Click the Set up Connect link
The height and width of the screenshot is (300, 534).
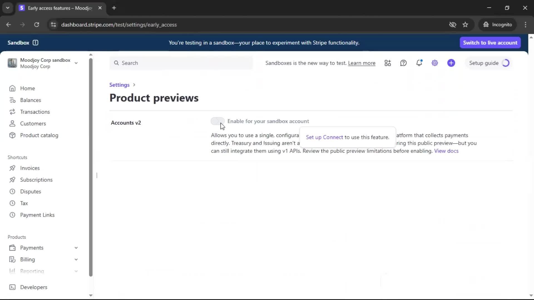(324, 137)
